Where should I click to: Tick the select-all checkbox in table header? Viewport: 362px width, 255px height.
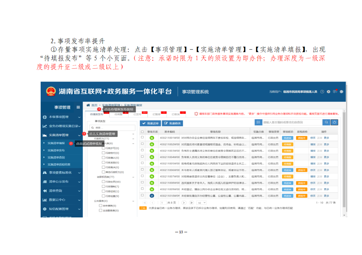pyautogui.click(x=142, y=132)
